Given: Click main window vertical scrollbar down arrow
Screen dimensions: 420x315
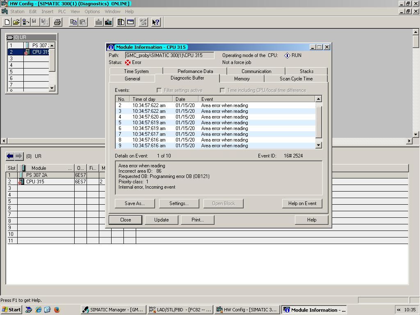Looking at the screenshot, I should tap(416, 135).
